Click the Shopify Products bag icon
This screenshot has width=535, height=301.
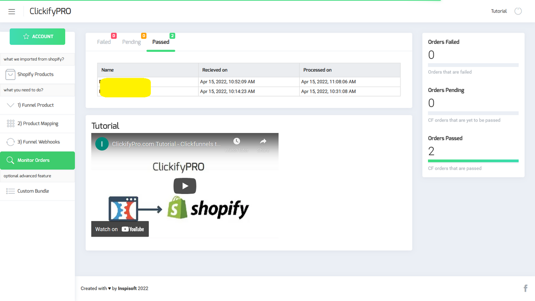[x=10, y=74]
